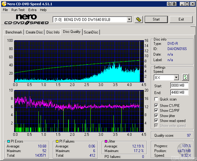Click the Nero disc icon in title bar
The image size is (197, 161).
pyautogui.click(x=3, y=4)
